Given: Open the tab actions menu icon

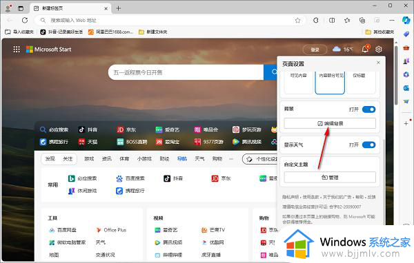Looking at the screenshot, I should point(21,8).
